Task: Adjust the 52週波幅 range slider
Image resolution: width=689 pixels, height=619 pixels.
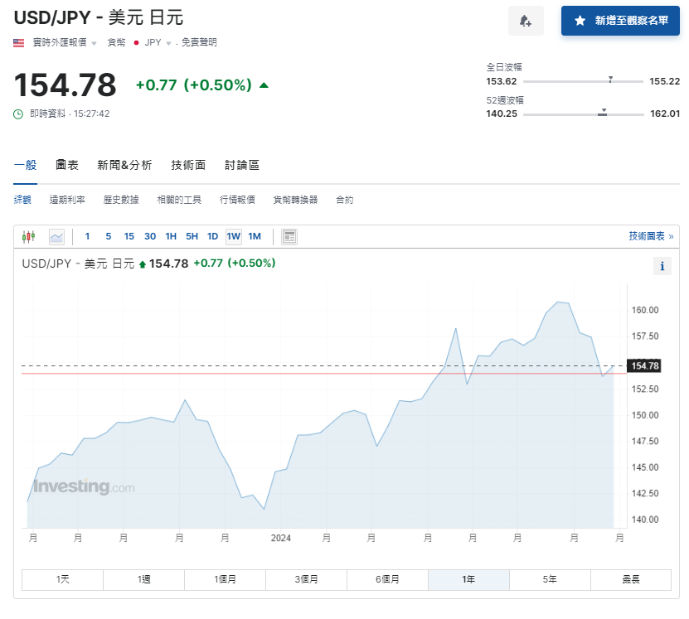Action: [603, 113]
